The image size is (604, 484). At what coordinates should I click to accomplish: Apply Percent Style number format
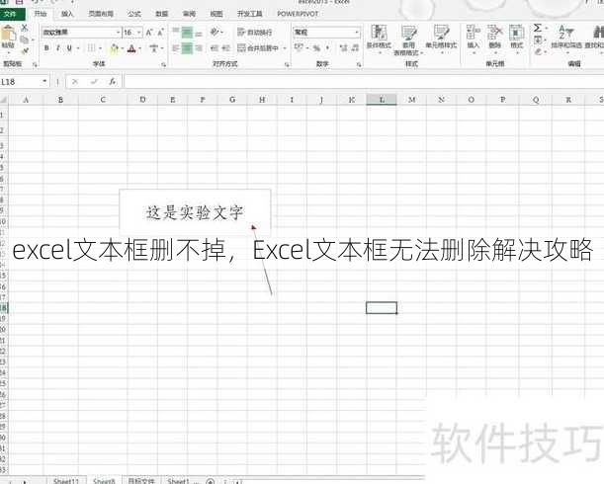tap(316, 48)
